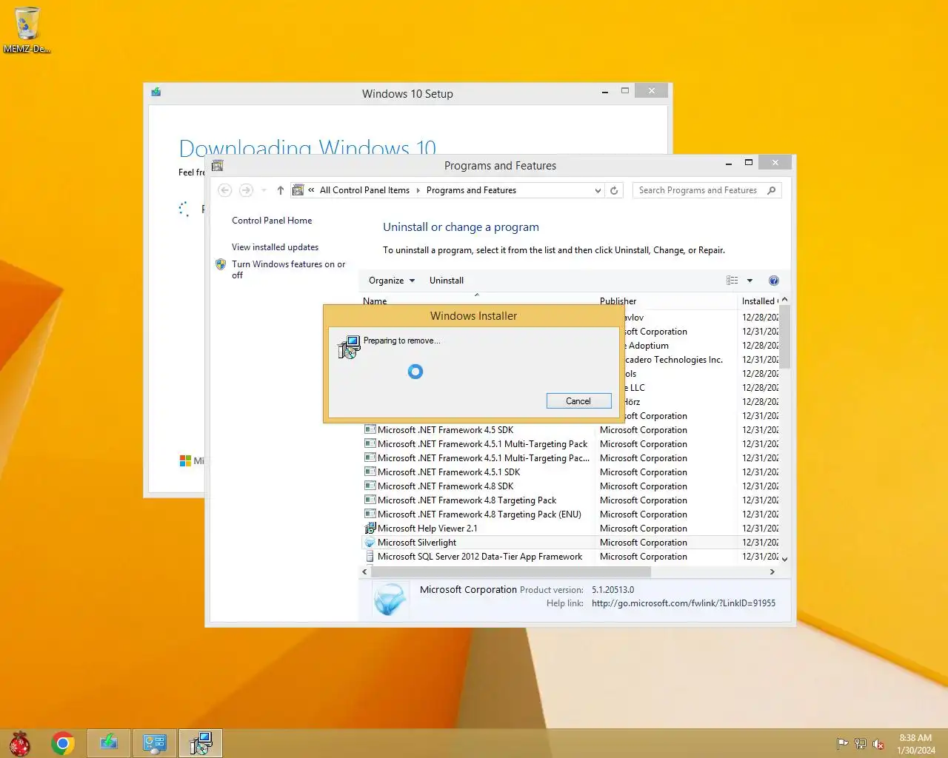Viewport: 948px width, 758px height.
Task: Open recent locations dropdown beside Forward arrow
Action: pos(264,190)
